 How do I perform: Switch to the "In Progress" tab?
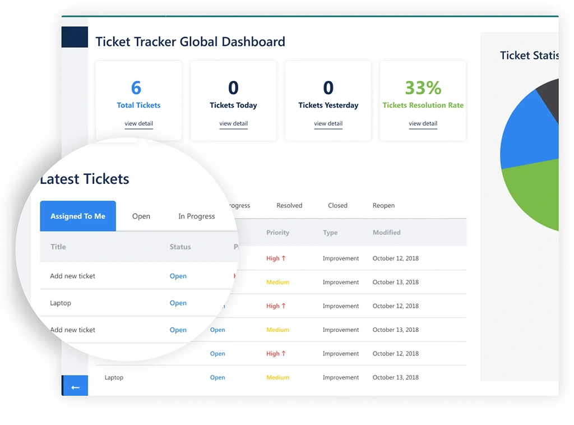coord(196,216)
